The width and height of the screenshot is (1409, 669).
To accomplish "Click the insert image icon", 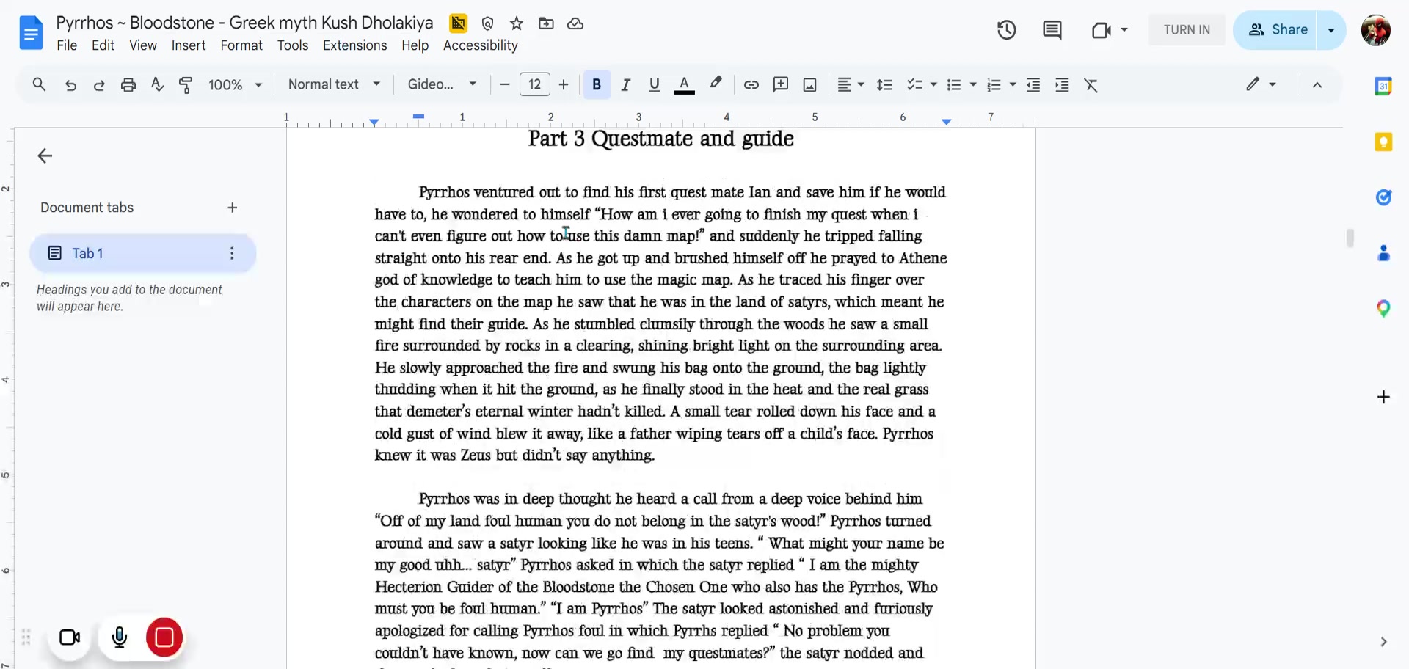I will 809,85.
